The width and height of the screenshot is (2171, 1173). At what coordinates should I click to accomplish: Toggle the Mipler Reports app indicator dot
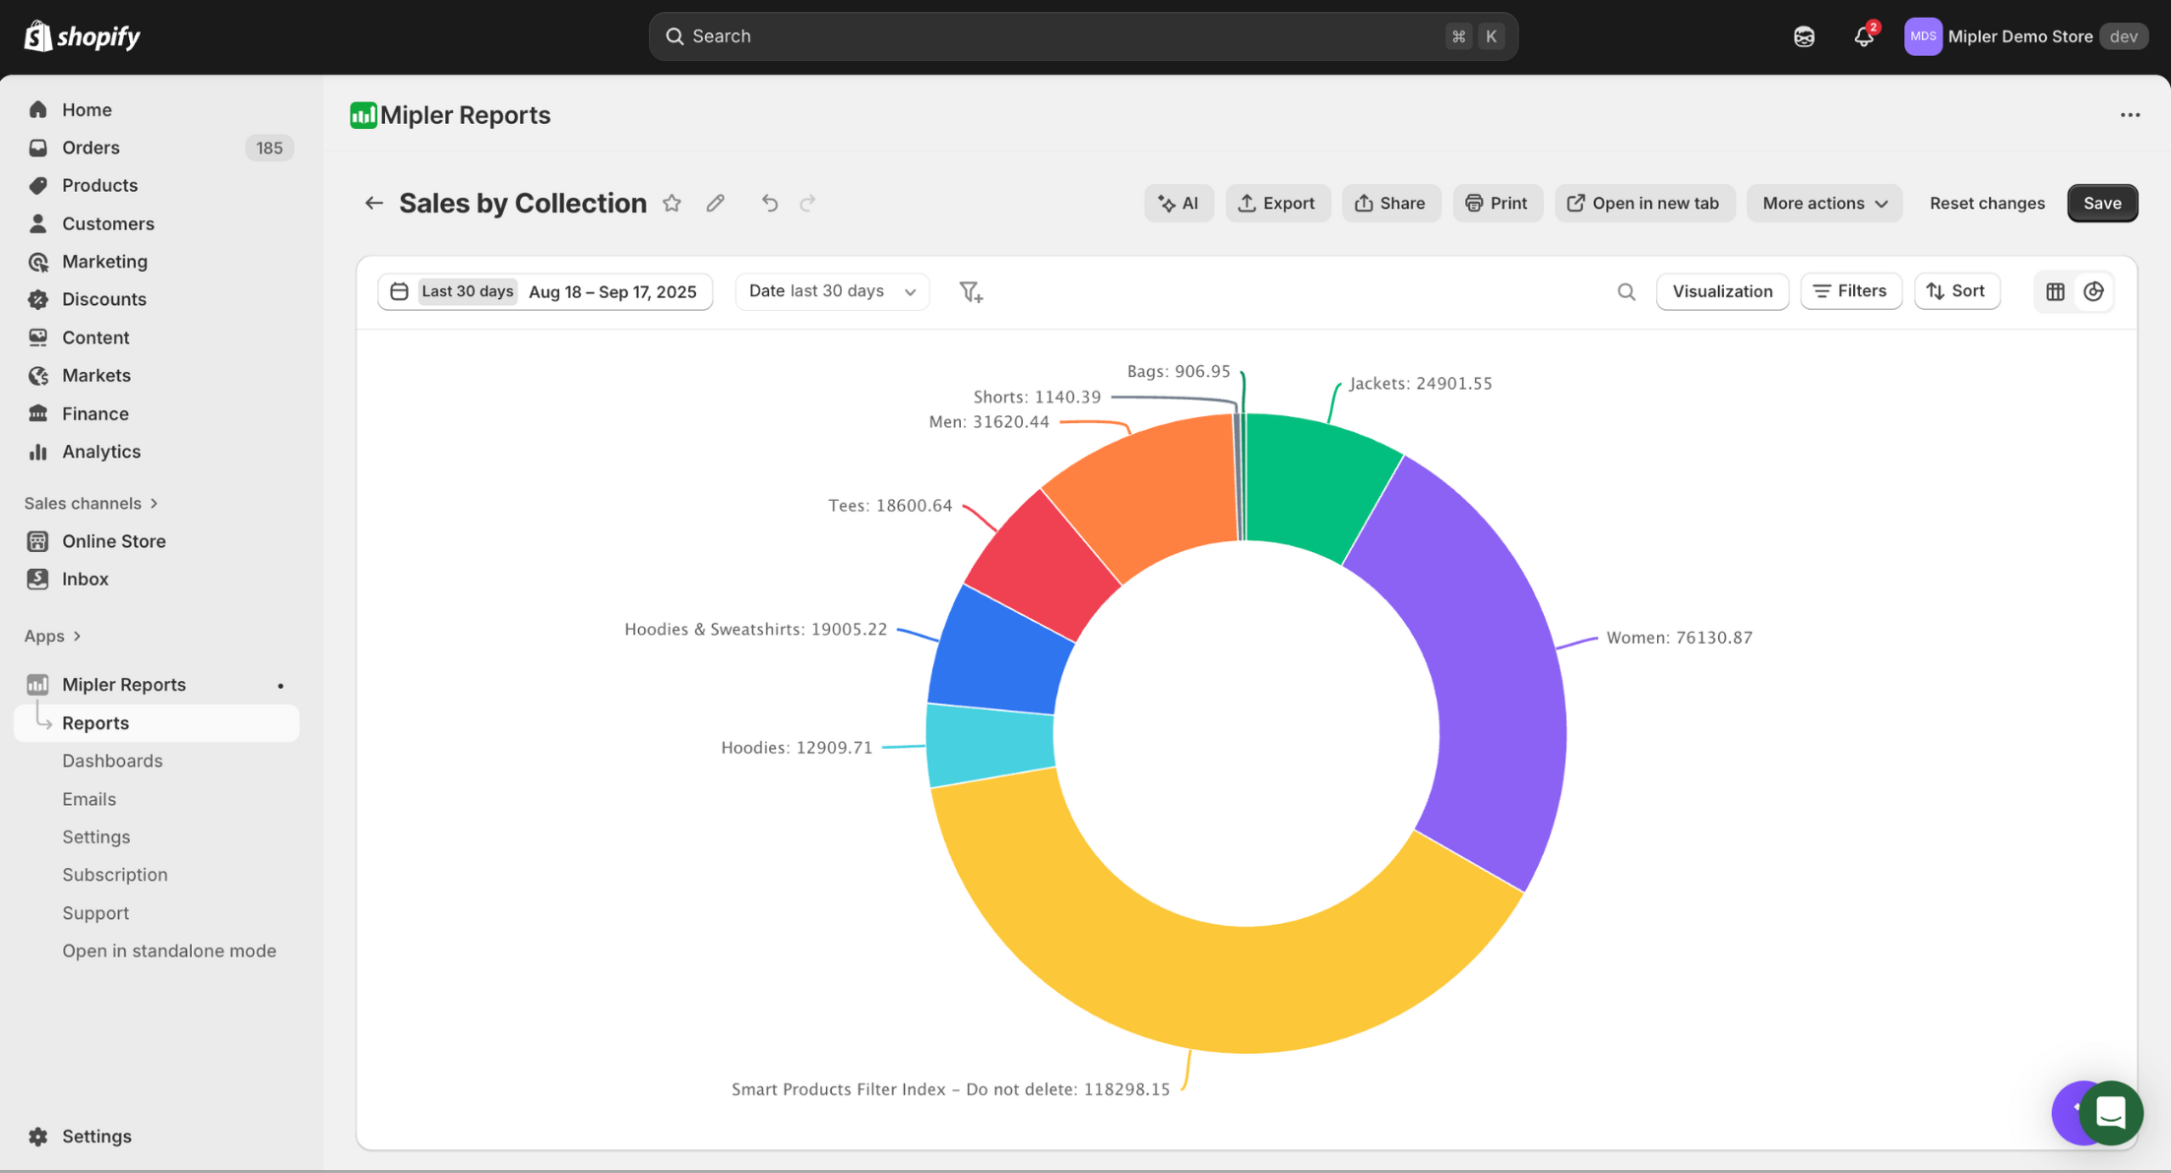pyautogui.click(x=282, y=684)
